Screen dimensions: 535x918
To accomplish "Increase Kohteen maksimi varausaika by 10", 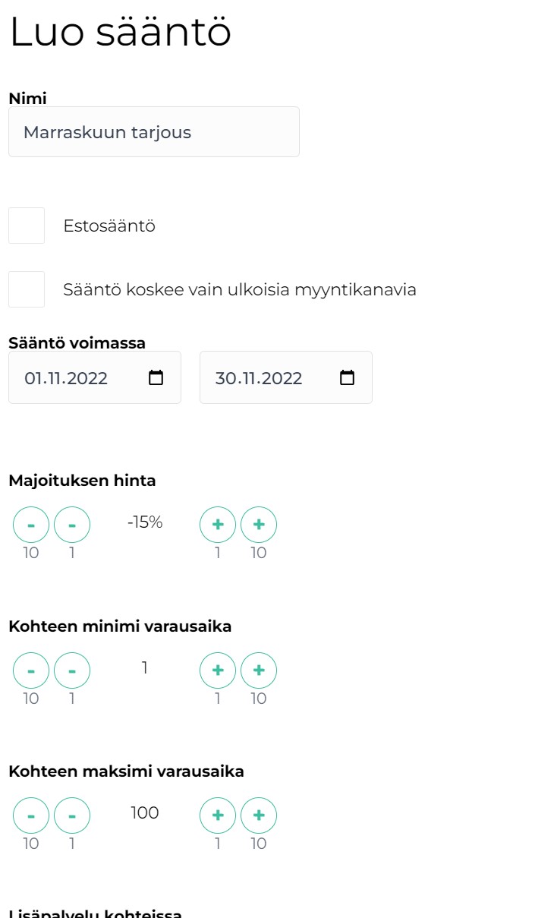I will [259, 815].
